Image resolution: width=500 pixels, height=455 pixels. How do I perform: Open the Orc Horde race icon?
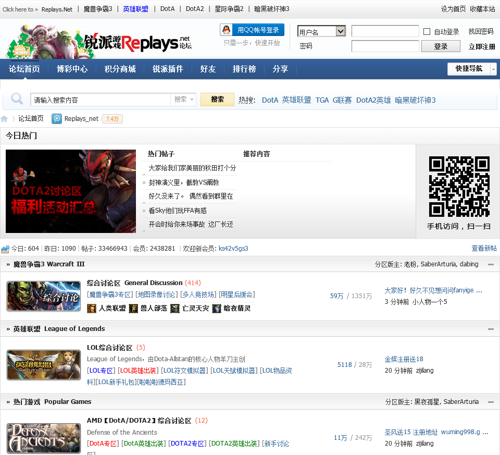133,308
